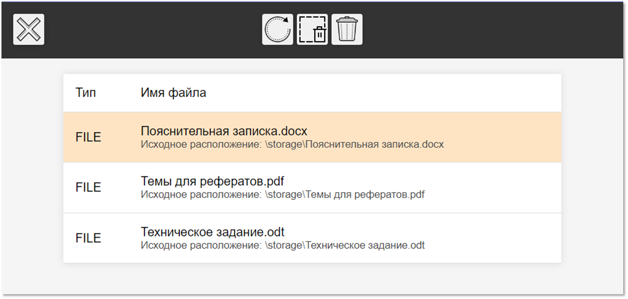Click the path \storage\Пояснительная записка.docx
628x299 pixels.
354,144
